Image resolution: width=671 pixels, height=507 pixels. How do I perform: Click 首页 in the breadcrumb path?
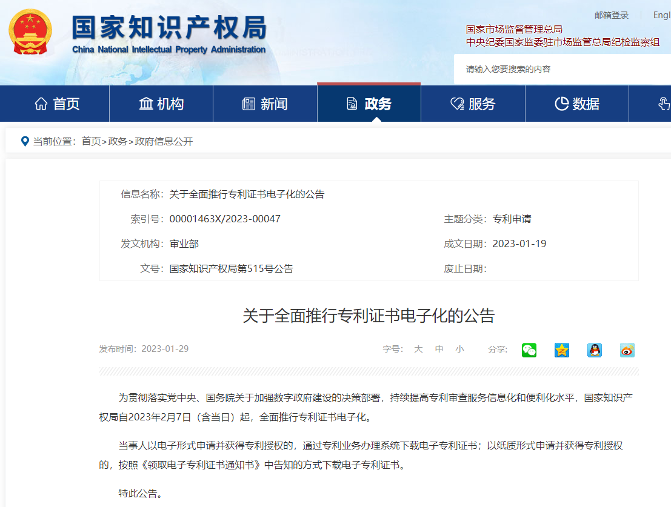click(x=91, y=141)
